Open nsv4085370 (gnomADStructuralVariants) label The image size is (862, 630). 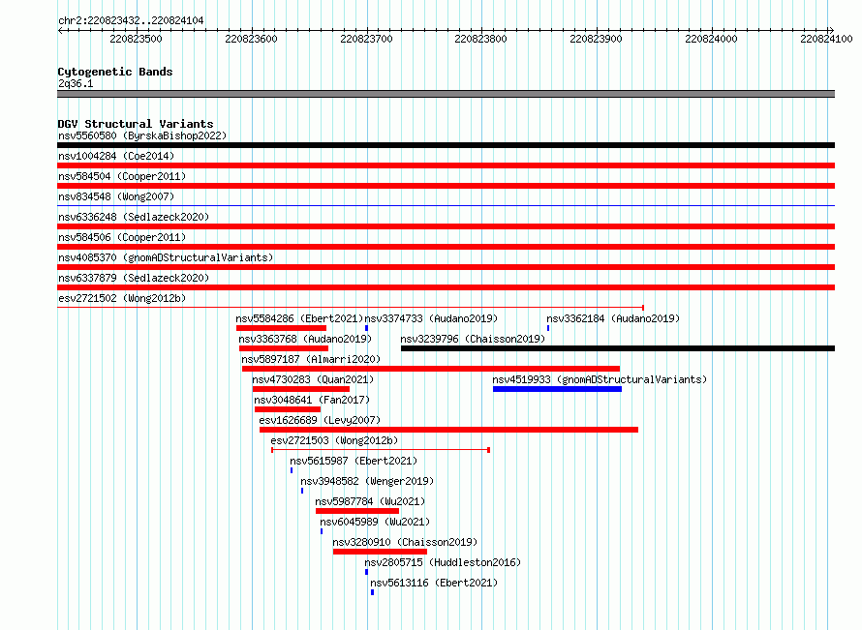pos(166,257)
